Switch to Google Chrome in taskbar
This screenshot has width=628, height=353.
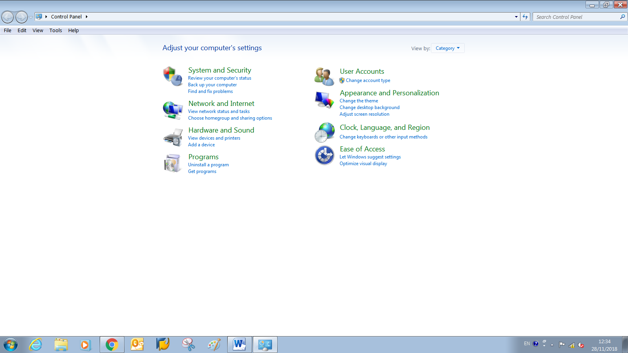[x=112, y=345]
